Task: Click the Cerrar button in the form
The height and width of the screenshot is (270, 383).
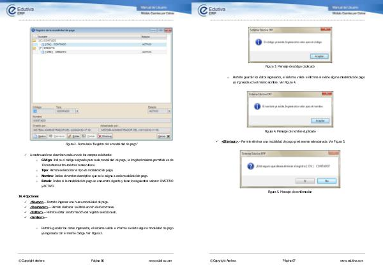Action: click(163, 136)
